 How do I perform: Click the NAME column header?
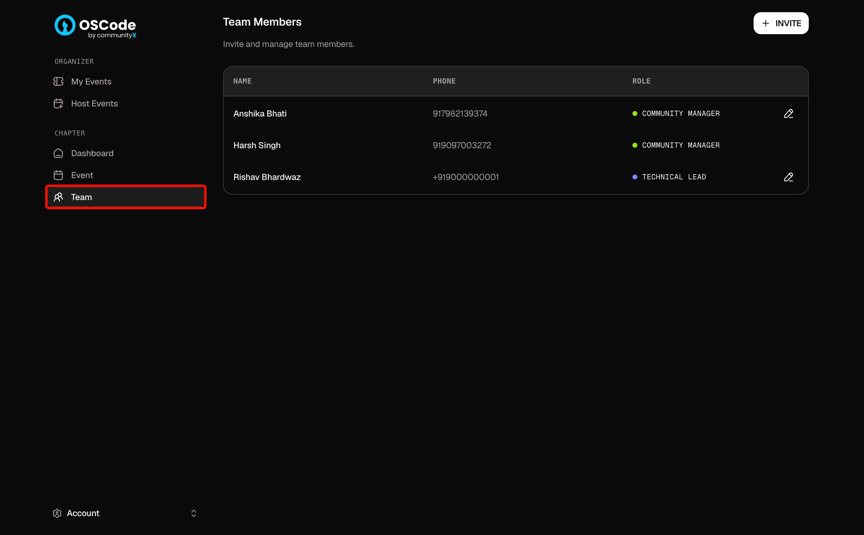point(242,81)
